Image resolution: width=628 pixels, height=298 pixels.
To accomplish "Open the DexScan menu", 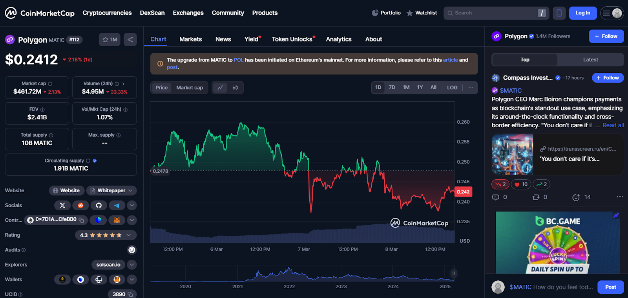I will tap(152, 13).
